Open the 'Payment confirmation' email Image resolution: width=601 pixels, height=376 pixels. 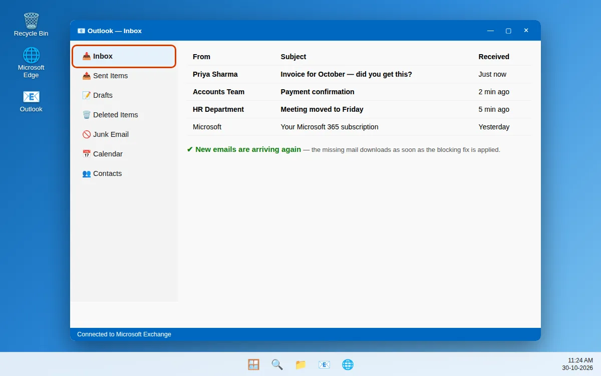[x=318, y=92]
